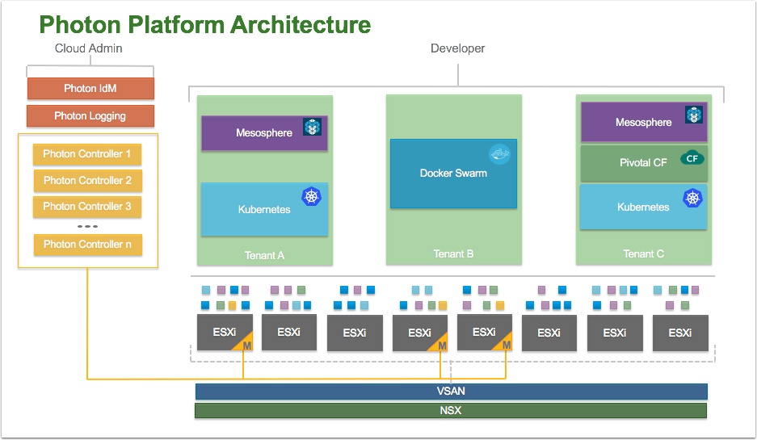Click the Docker Swarm block
The width and height of the screenshot is (757, 440).
coord(454,174)
